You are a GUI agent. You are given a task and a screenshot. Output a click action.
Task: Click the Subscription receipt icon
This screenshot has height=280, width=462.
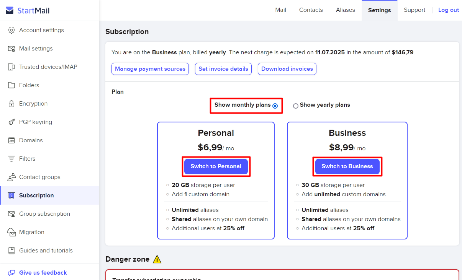(11, 195)
